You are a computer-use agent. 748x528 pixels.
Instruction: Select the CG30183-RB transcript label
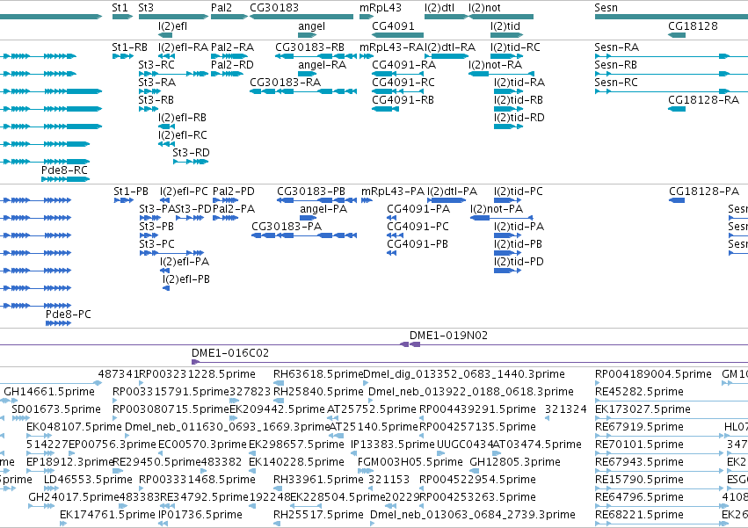point(309,47)
